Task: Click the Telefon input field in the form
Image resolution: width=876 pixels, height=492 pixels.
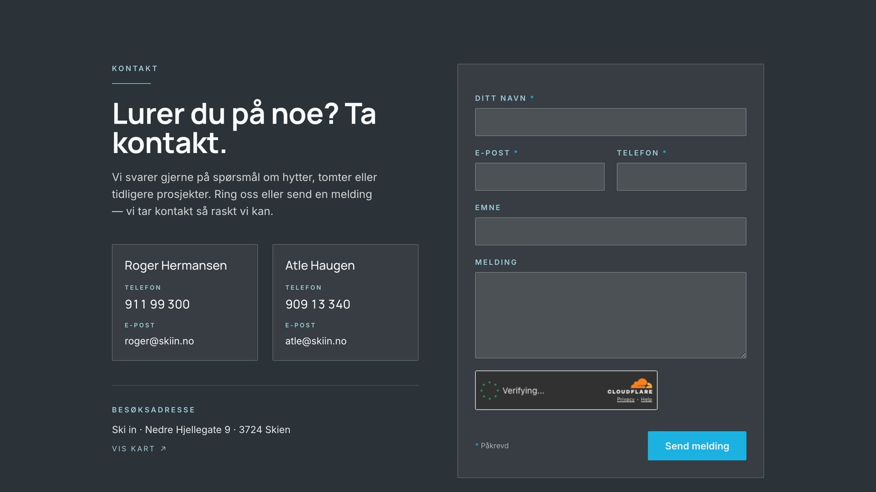Action: (x=681, y=177)
